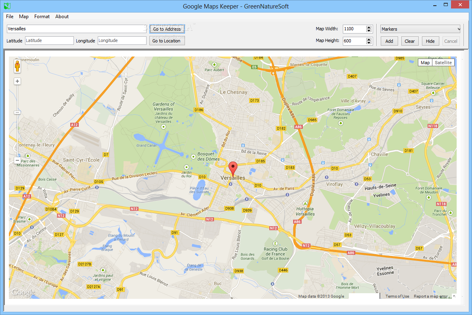Click the Forêt Domaniale de Fausses Reposes icon

tap(341, 123)
